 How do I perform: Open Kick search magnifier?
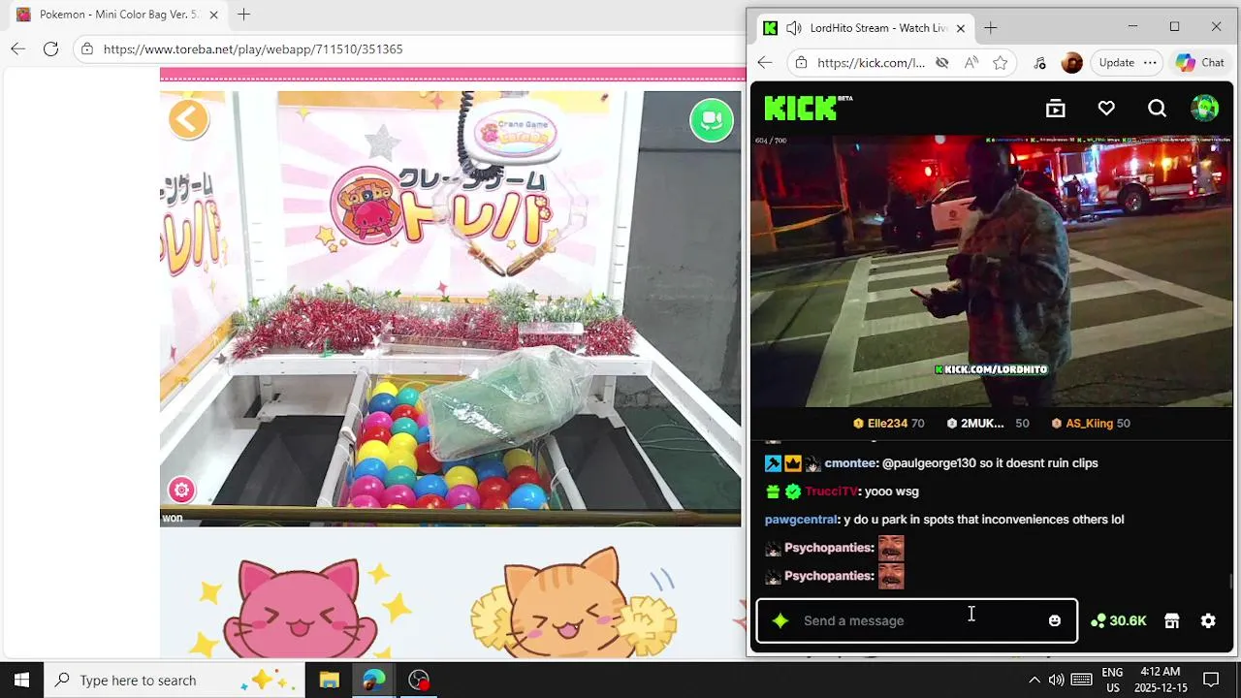click(x=1157, y=109)
